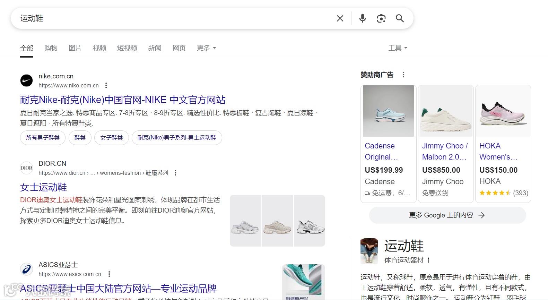This screenshot has width=548, height=300.
Task: Click the 耐克(Nike)男子系列-男士运动鞋 chip
Action: (x=177, y=138)
